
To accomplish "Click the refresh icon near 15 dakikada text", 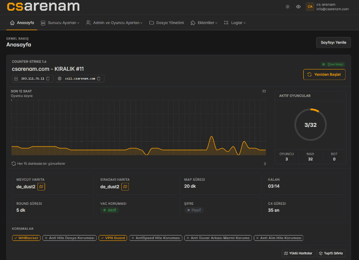I will coord(13,163).
